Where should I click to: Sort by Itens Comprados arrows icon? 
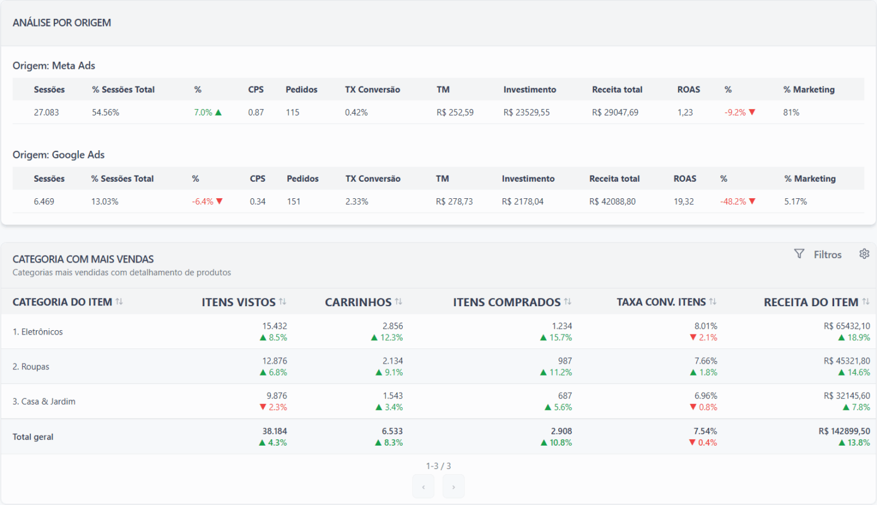[x=568, y=302]
